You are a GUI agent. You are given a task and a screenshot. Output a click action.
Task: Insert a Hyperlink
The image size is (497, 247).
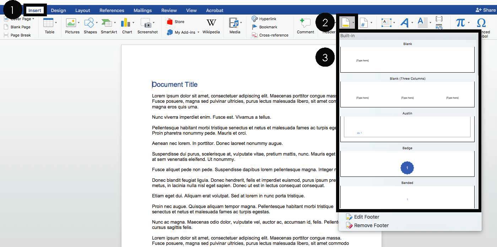point(264,19)
